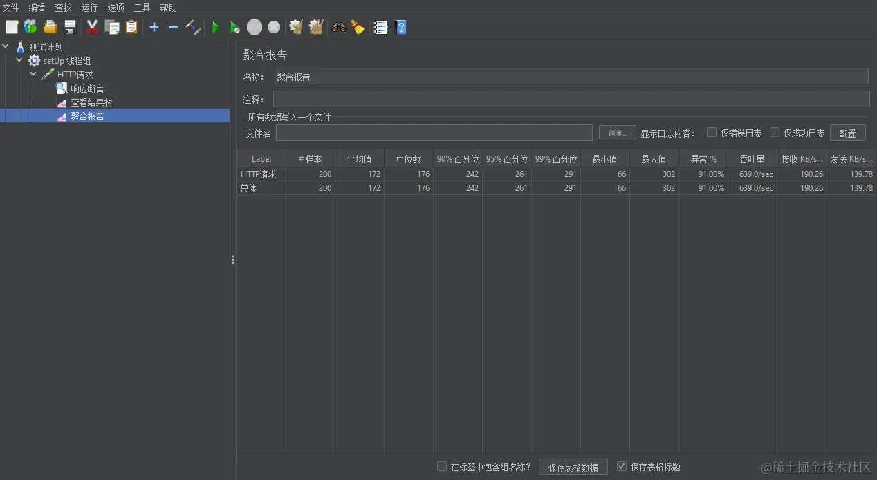
Task: Click the Label column header
Action: [x=261, y=159]
